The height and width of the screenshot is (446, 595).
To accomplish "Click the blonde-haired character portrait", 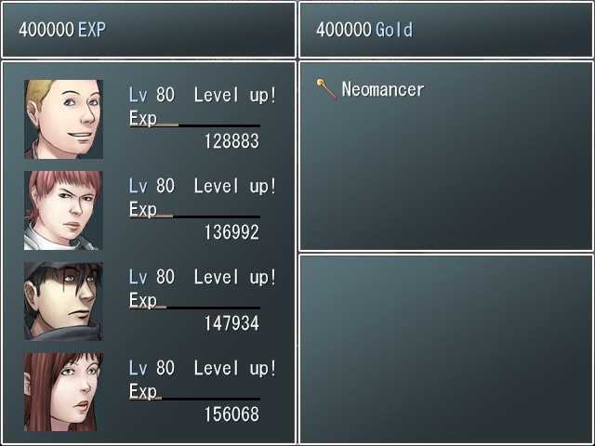I will click(x=63, y=119).
